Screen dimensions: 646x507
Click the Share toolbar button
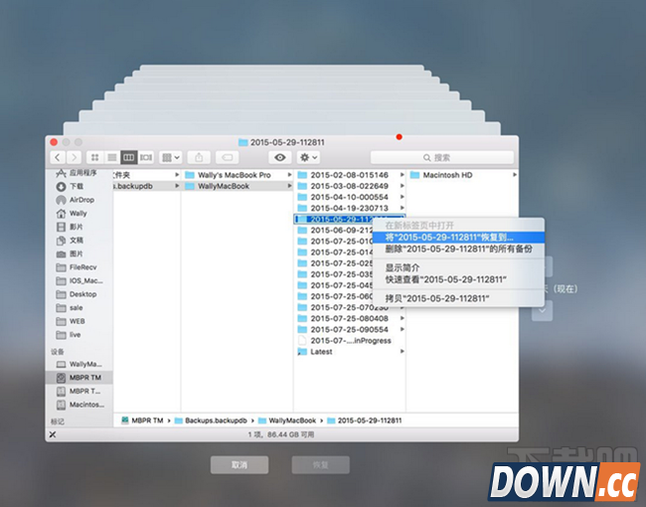(x=199, y=157)
